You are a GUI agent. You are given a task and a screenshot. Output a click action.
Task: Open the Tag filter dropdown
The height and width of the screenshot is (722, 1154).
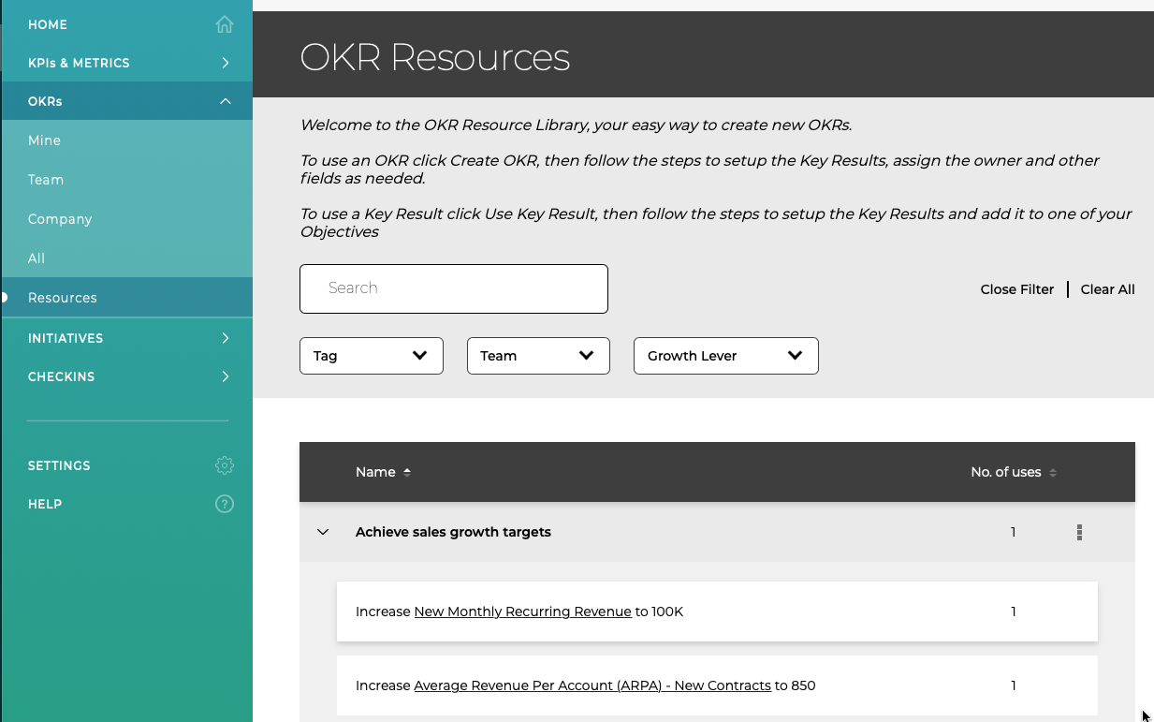[372, 356]
